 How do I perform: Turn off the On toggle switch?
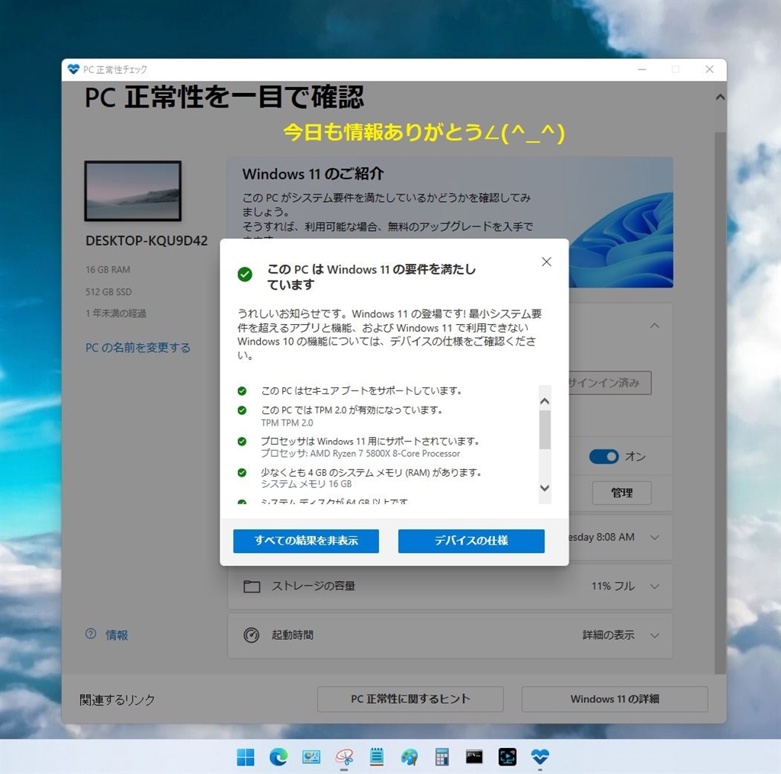pos(604,457)
